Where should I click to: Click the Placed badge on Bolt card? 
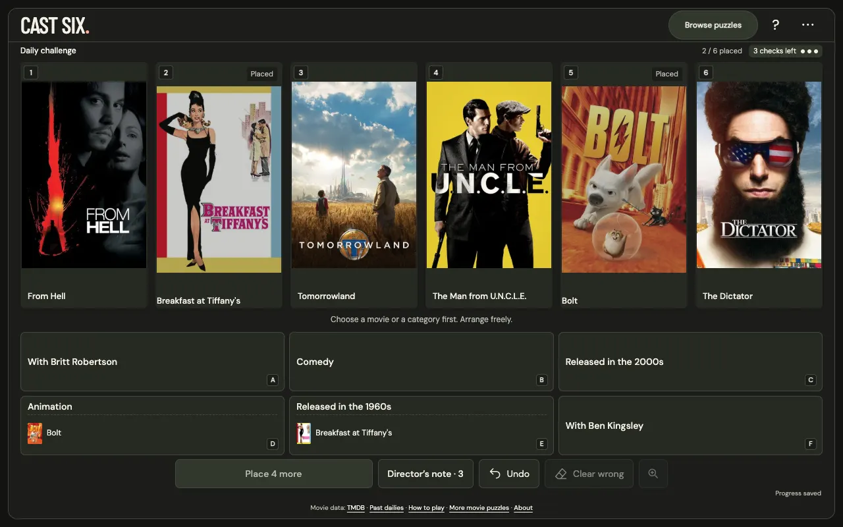click(x=666, y=74)
